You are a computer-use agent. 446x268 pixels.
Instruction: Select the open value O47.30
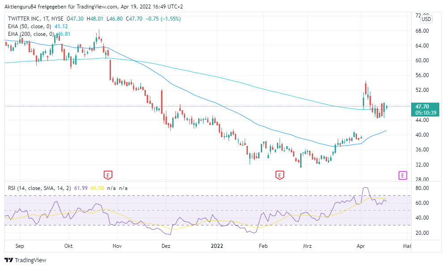pos(75,19)
